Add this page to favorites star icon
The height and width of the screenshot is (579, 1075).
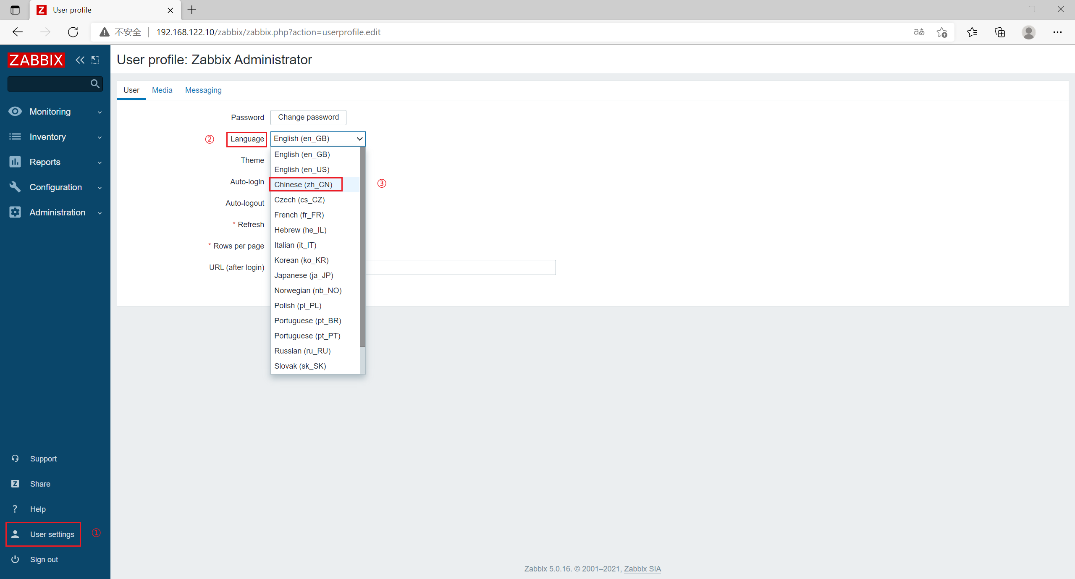point(942,32)
